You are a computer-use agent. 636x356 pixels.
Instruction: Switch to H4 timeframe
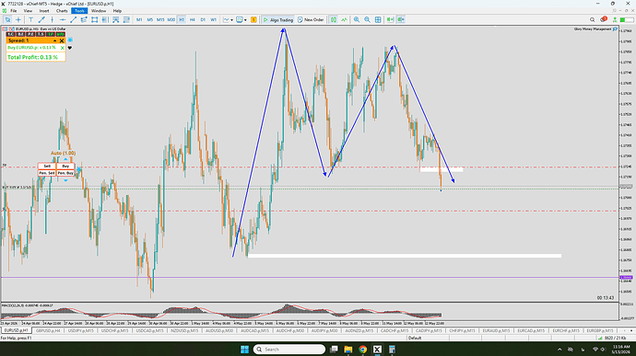click(193, 19)
